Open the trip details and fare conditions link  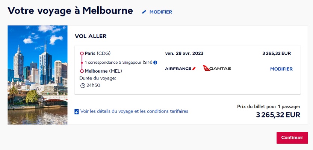[134, 111]
